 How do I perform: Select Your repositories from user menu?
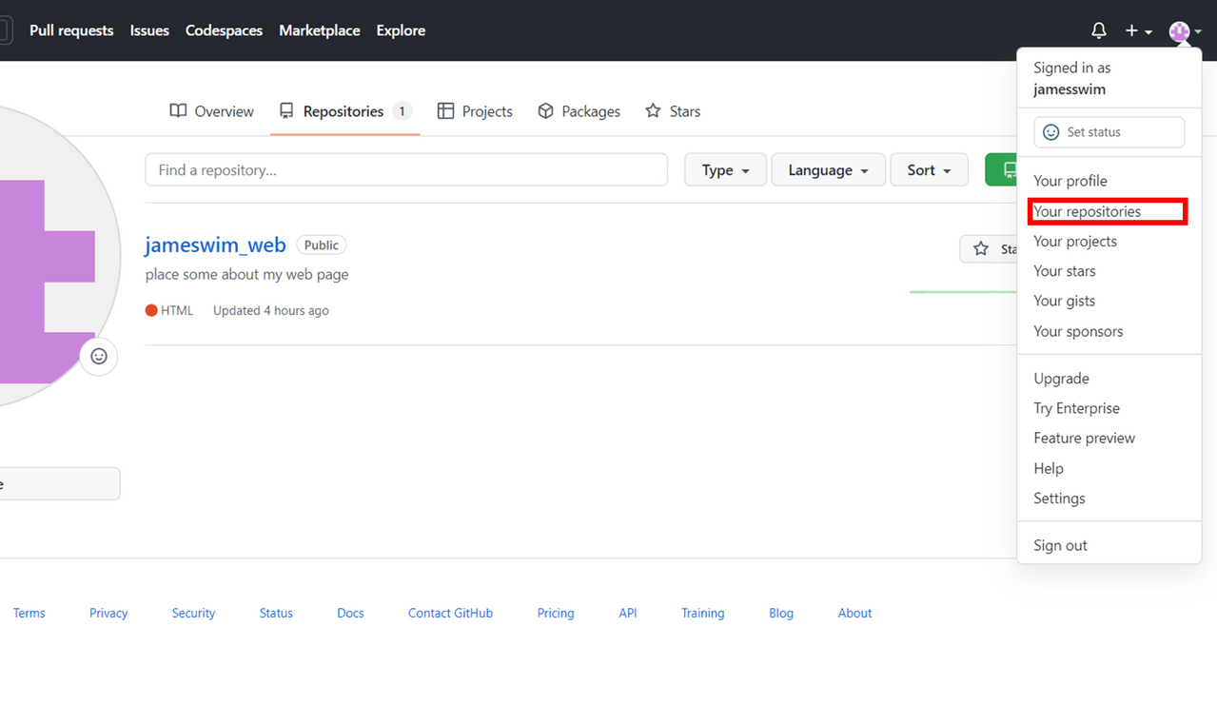1087,211
